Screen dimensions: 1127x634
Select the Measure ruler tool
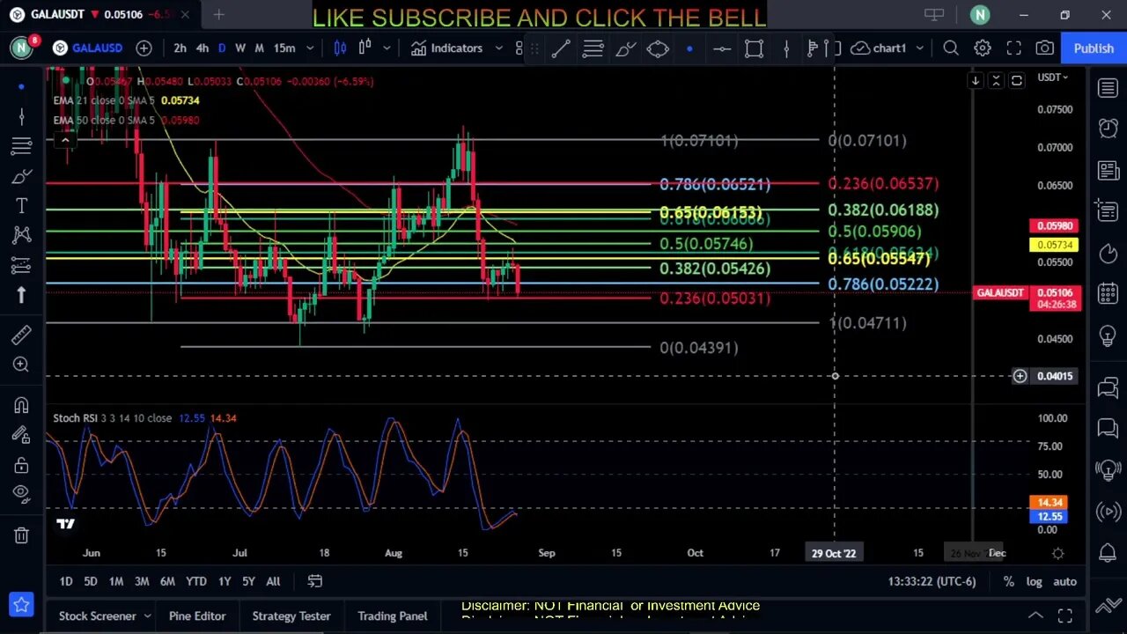(x=21, y=335)
